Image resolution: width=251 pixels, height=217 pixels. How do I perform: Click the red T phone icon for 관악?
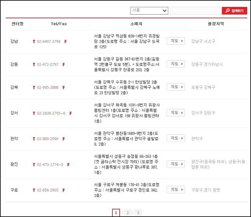coord(34,139)
